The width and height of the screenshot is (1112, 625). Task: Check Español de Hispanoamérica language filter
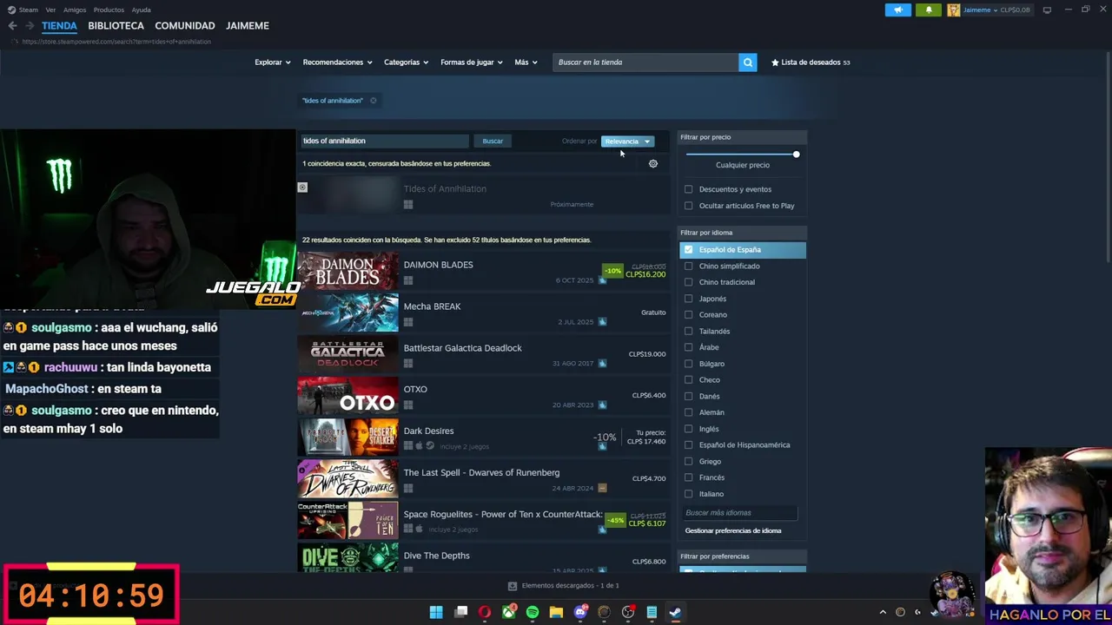(x=689, y=445)
